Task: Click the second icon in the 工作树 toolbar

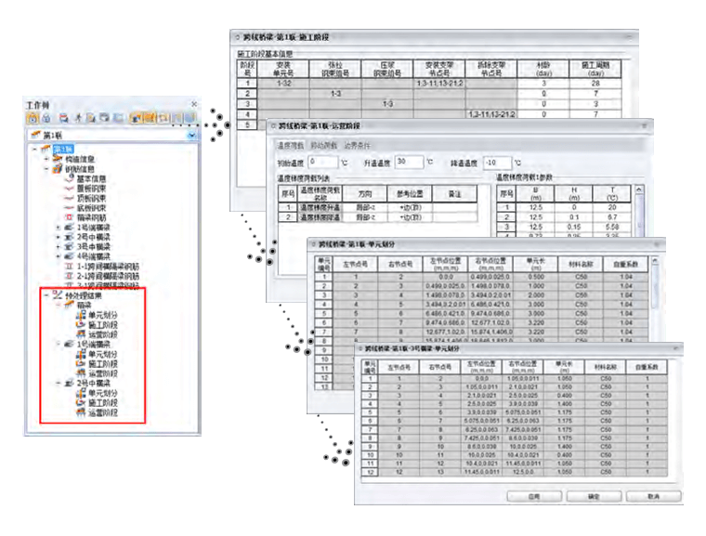Action: [46, 119]
